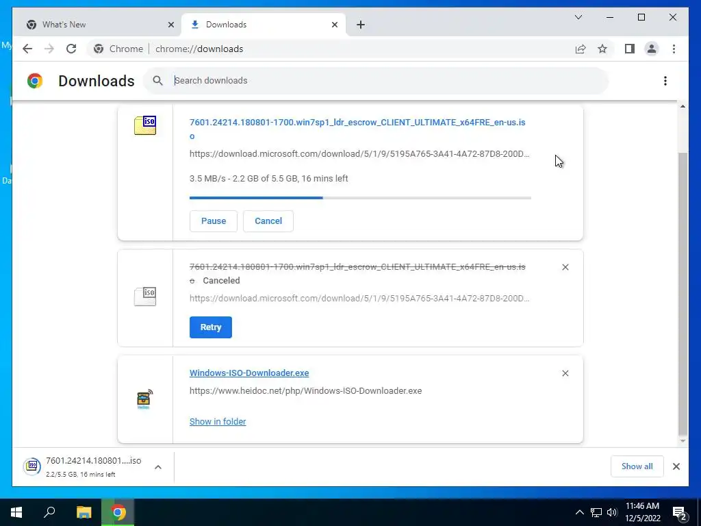Click the grayed ISO icon of the canceled download
The height and width of the screenshot is (526, 701).
(145, 297)
